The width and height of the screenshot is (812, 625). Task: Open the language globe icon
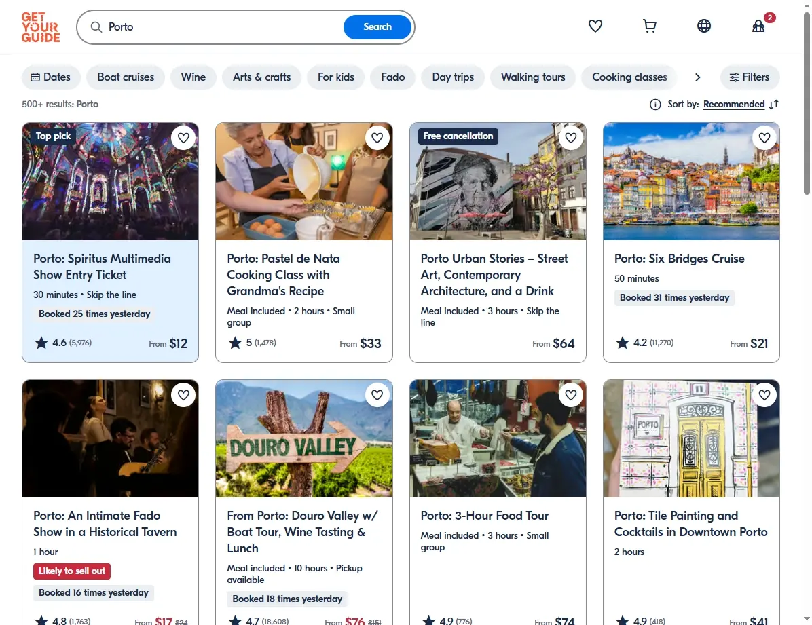click(704, 26)
